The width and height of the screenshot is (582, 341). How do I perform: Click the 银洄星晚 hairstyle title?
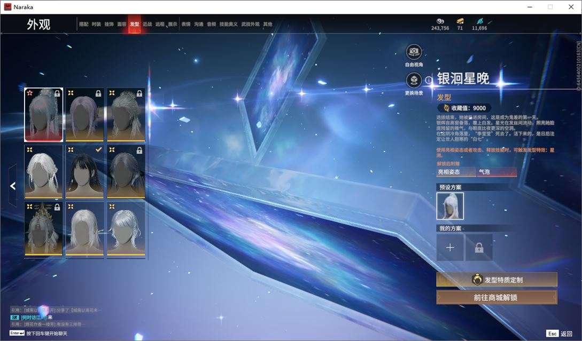coord(463,78)
